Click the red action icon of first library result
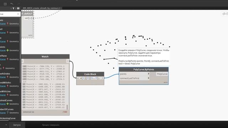Viewport: 228px width, 128px height. pyautogui.click(x=7, y=23)
